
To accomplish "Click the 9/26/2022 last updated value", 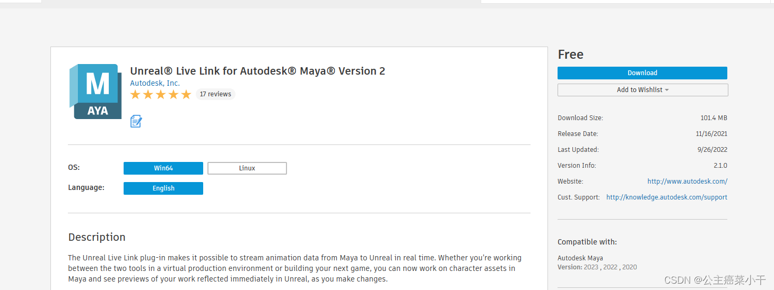I will coord(712,150).
